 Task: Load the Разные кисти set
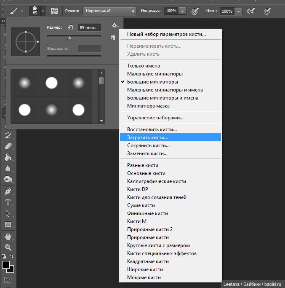point(170,165)
